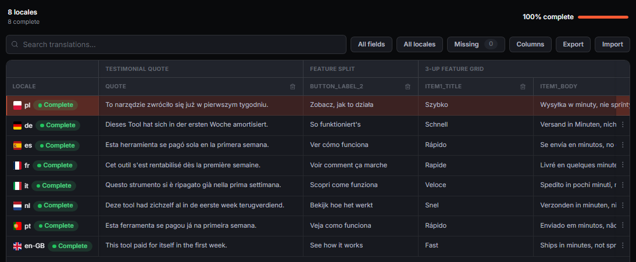Click the Dutch flag icon
Image resolution: width=636 pixels, height=262 pixels.
(x=17, y=206)
